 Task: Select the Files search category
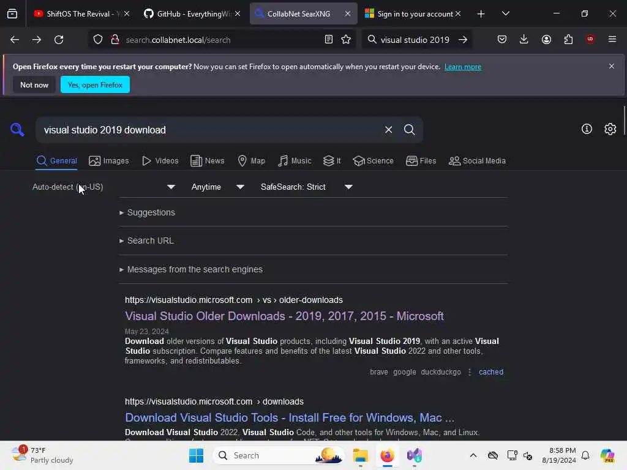[421, 161]
